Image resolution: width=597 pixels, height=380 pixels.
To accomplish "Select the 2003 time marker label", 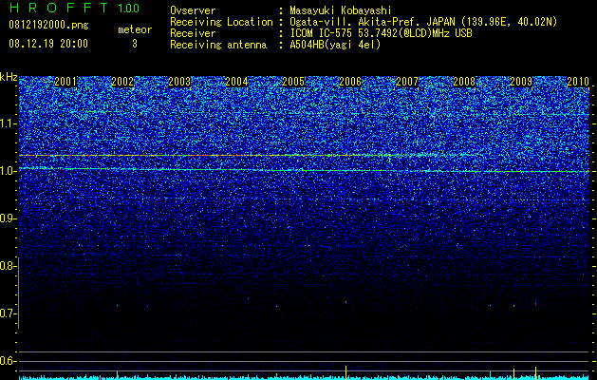I will 179,82.
